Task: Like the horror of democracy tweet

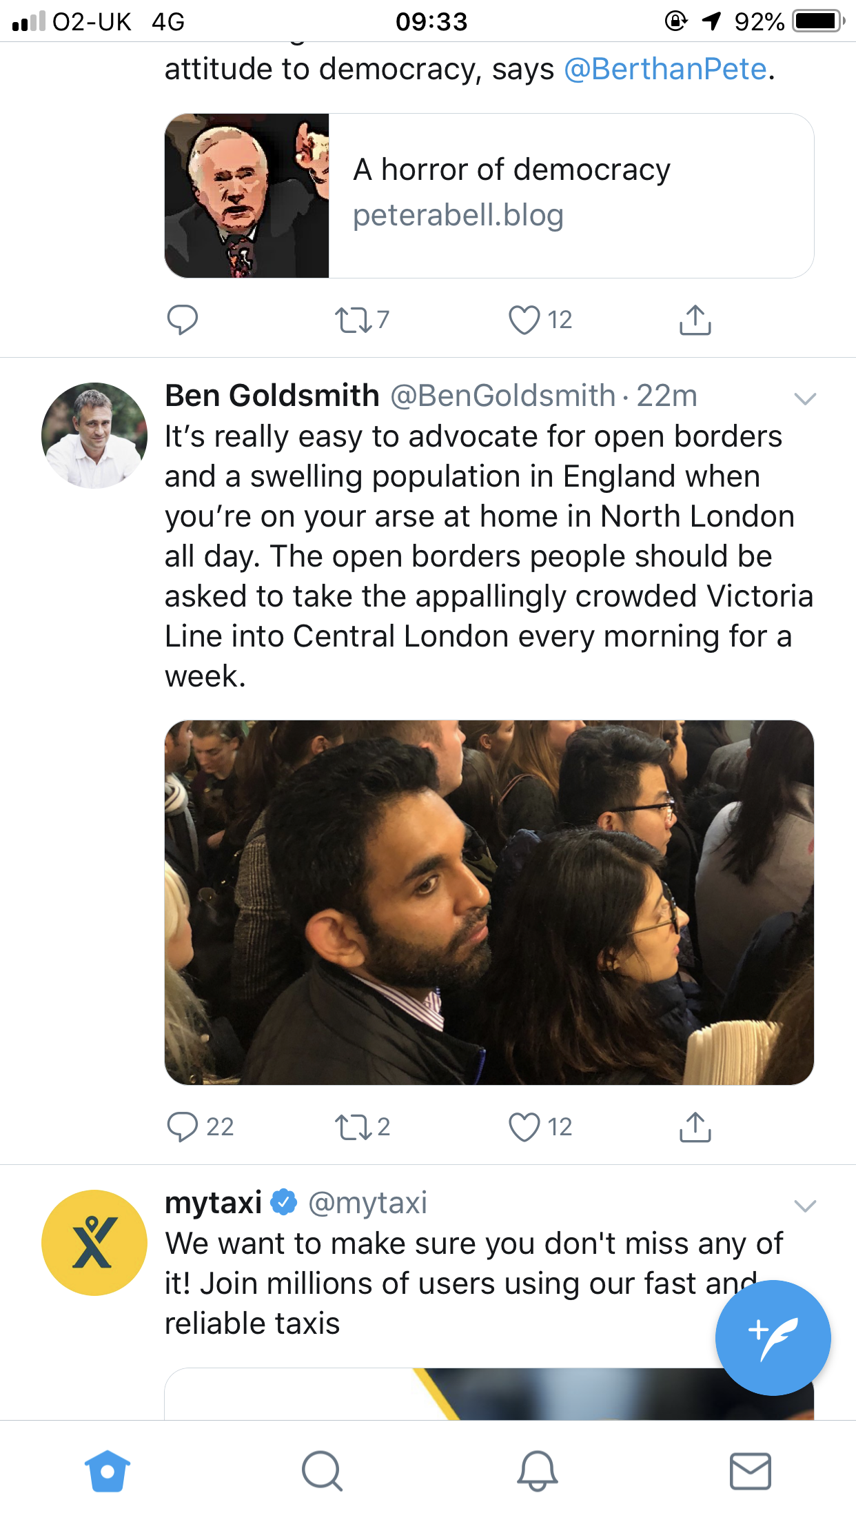Action: click(524, 320)
